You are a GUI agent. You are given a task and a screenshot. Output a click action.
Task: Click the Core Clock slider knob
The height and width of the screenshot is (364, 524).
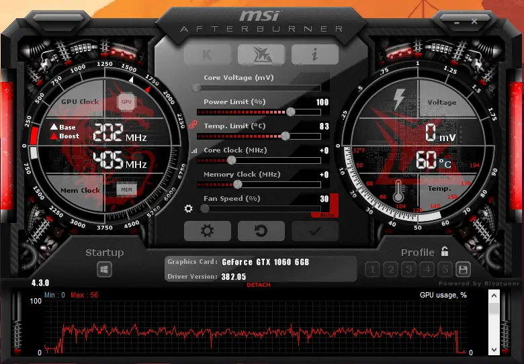[232, 161]
